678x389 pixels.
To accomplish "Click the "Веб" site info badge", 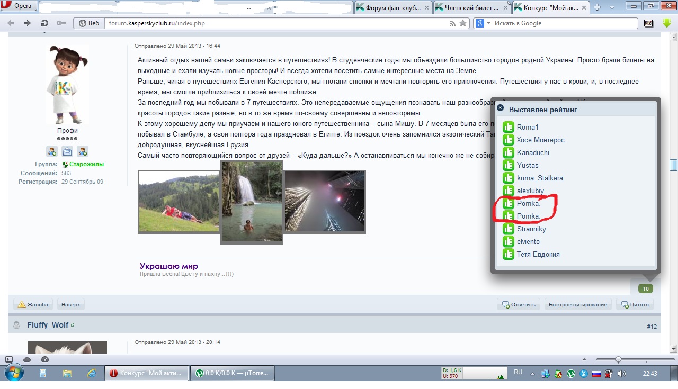I will pyautogui.click(x=88, y=23).
